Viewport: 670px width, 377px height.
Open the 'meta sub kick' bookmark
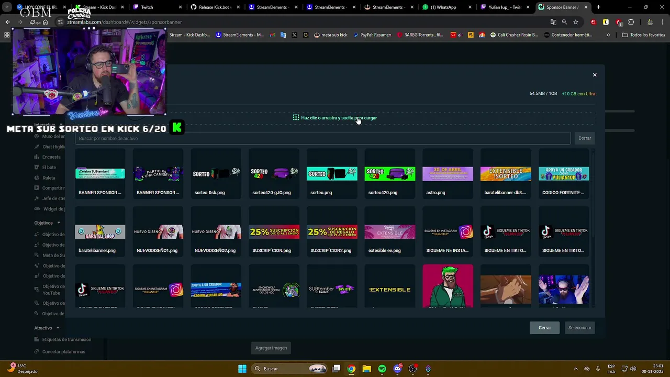click(x=330, y=35)
